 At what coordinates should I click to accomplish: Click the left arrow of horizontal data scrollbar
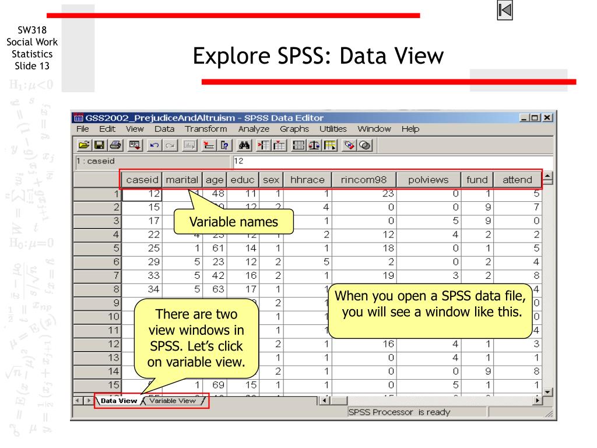click(x=324, y=400)
